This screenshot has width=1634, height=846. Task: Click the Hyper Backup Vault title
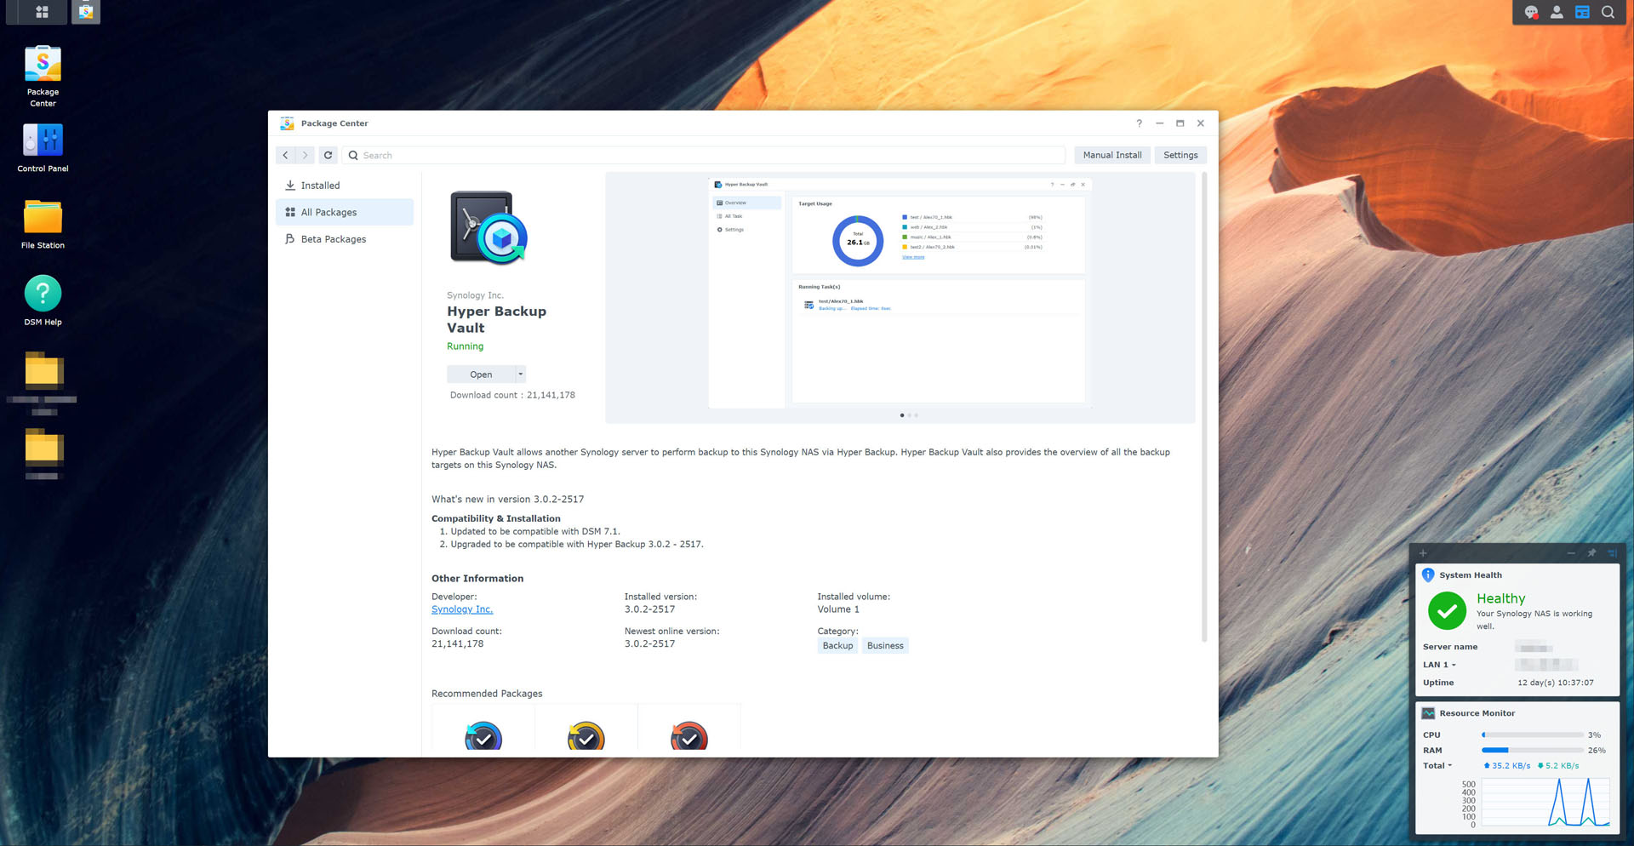point(496,319)
